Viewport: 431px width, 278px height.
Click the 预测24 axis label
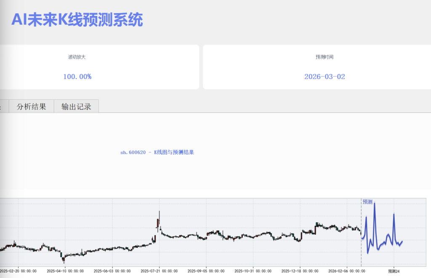[x=394, y=271]
